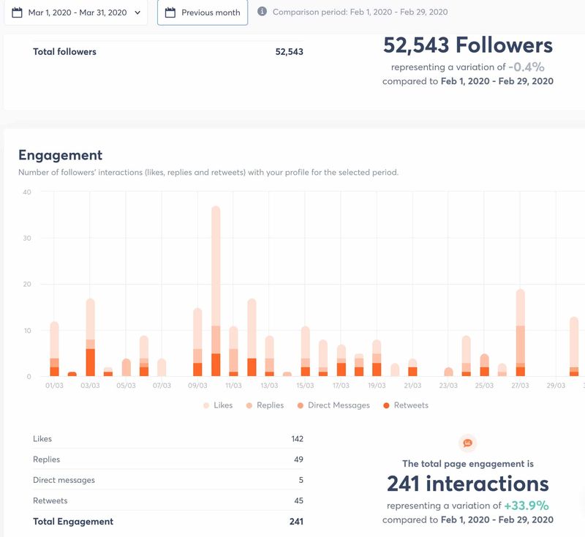Image resolution: width=585 pixels, height=537 pixels.
Task: Click the Replies row label
Action: tap(46, 459)
